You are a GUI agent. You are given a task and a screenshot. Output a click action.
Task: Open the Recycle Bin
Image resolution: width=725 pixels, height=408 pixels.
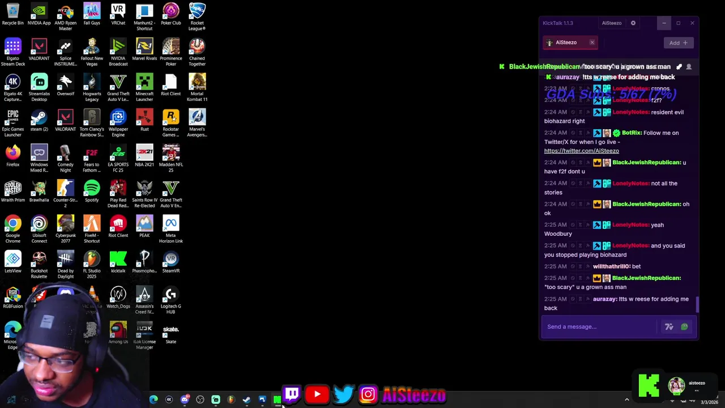point(12,15)
